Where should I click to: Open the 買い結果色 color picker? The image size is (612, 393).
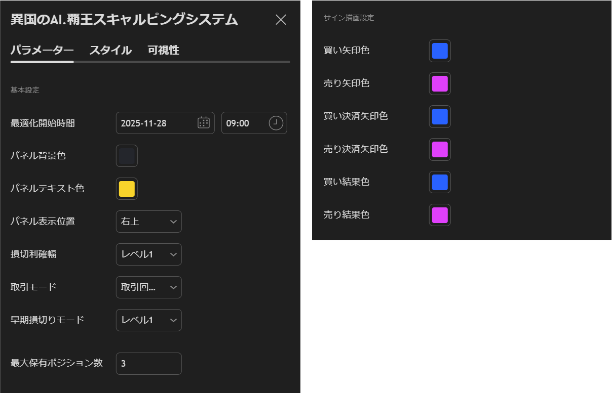439,182
